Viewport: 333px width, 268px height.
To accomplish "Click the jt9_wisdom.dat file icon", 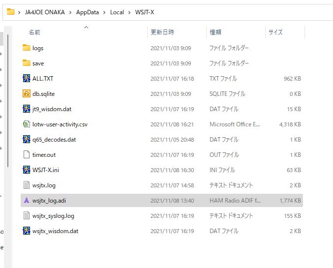I will click(x=27, y=109).
